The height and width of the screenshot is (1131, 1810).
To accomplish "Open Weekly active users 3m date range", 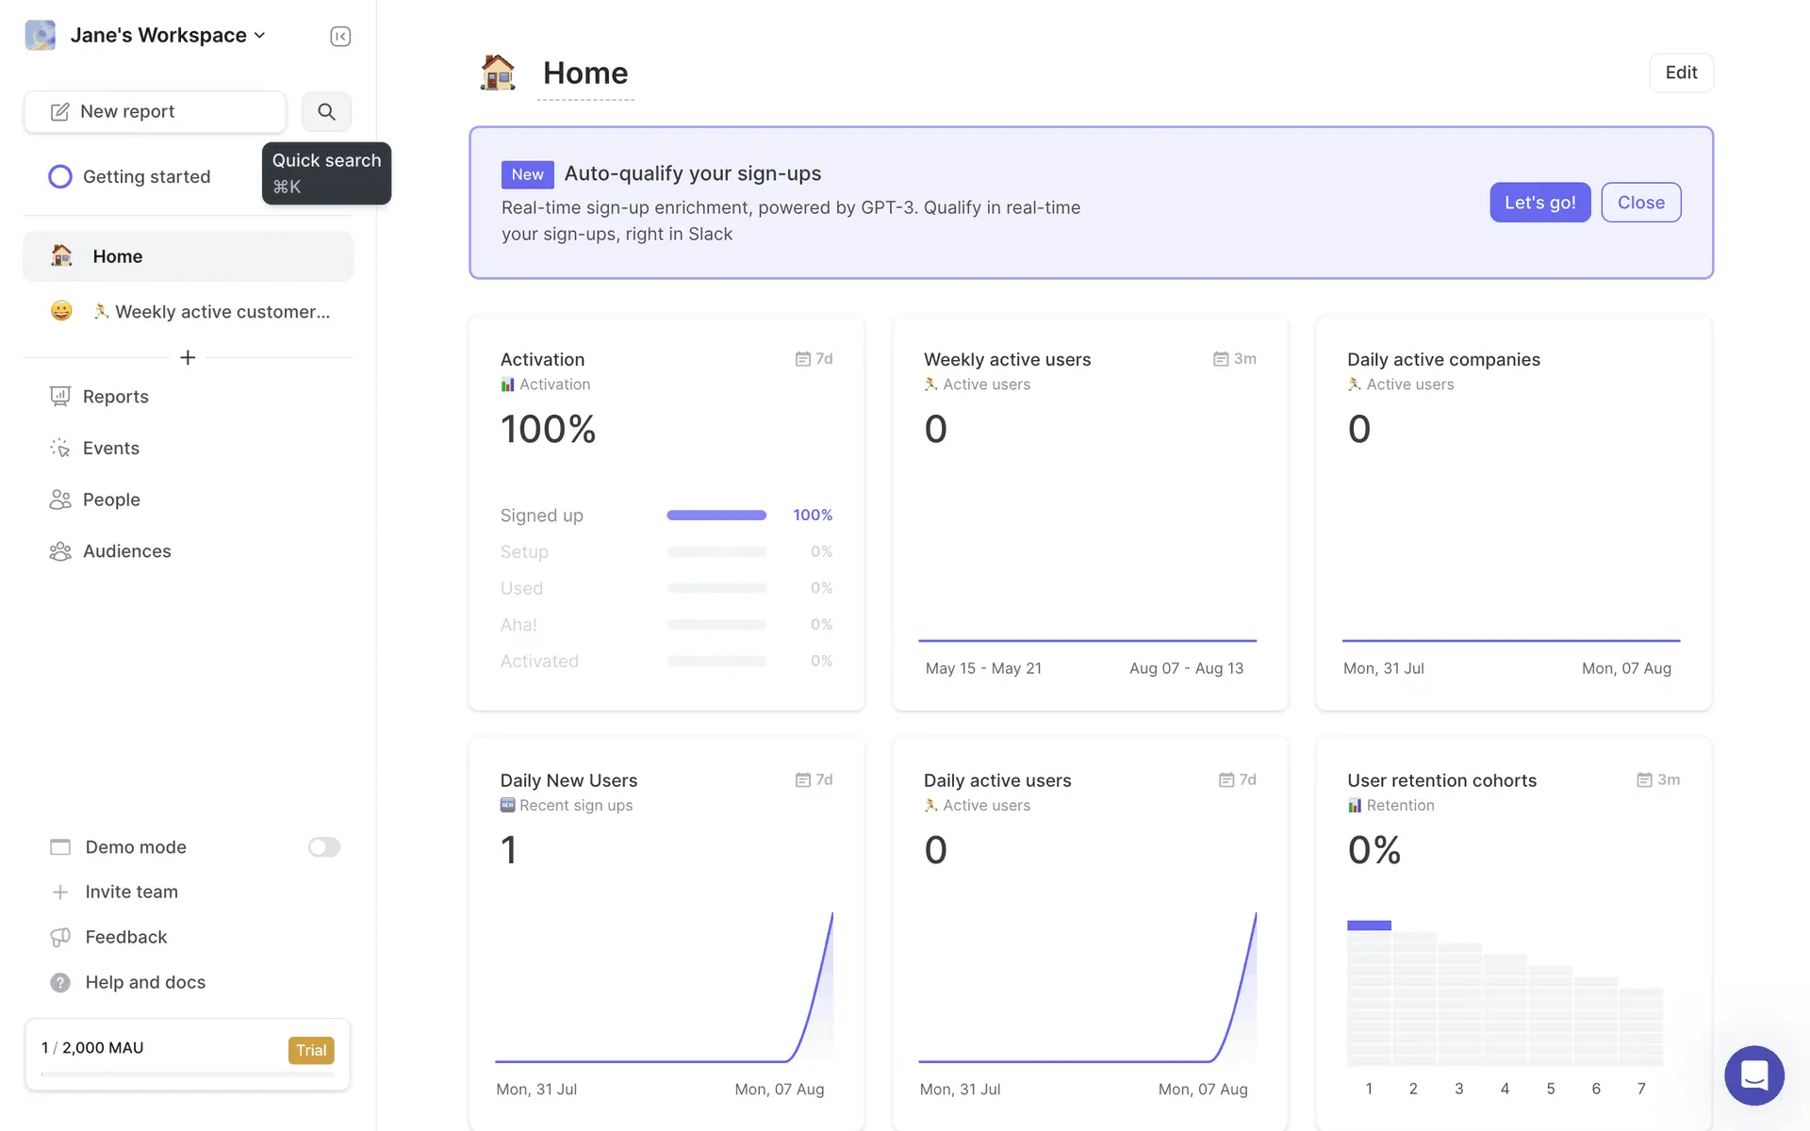I will click(x=1235, y=359).
